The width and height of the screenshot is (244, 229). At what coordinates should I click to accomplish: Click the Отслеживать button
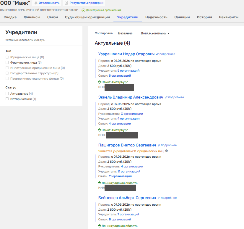pyautogui.click(x=47, y=3)
